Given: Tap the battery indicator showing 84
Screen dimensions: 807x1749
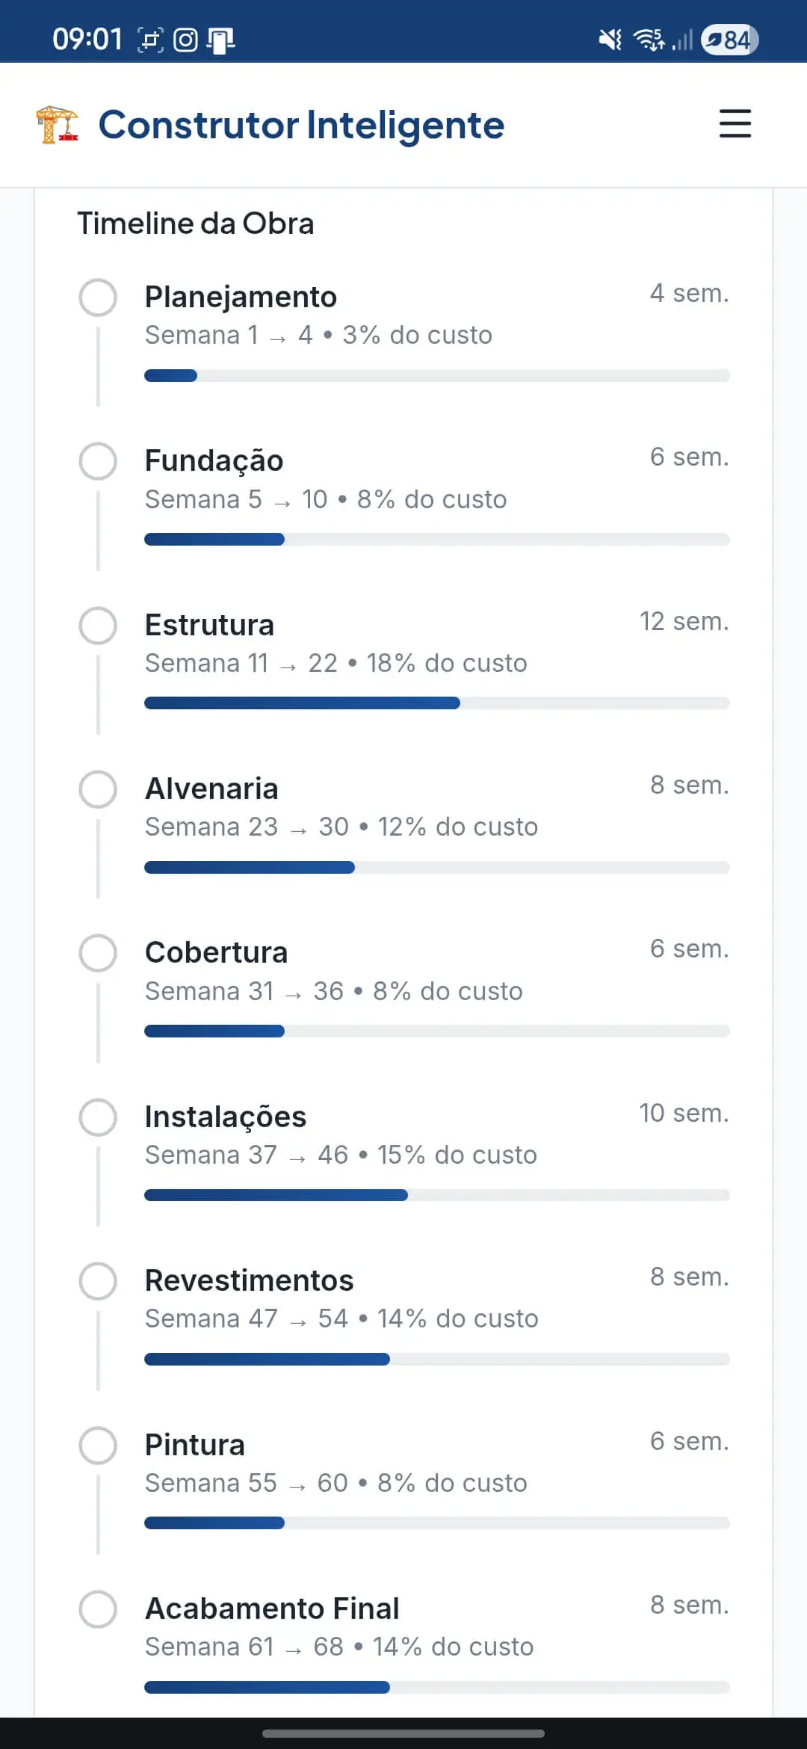Looking at the screenshot, I should [x=729, y=40].
